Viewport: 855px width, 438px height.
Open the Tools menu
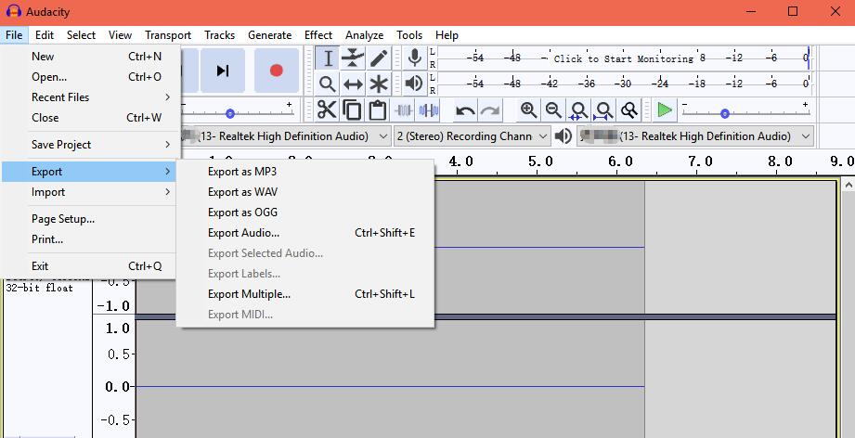point(409,35)
